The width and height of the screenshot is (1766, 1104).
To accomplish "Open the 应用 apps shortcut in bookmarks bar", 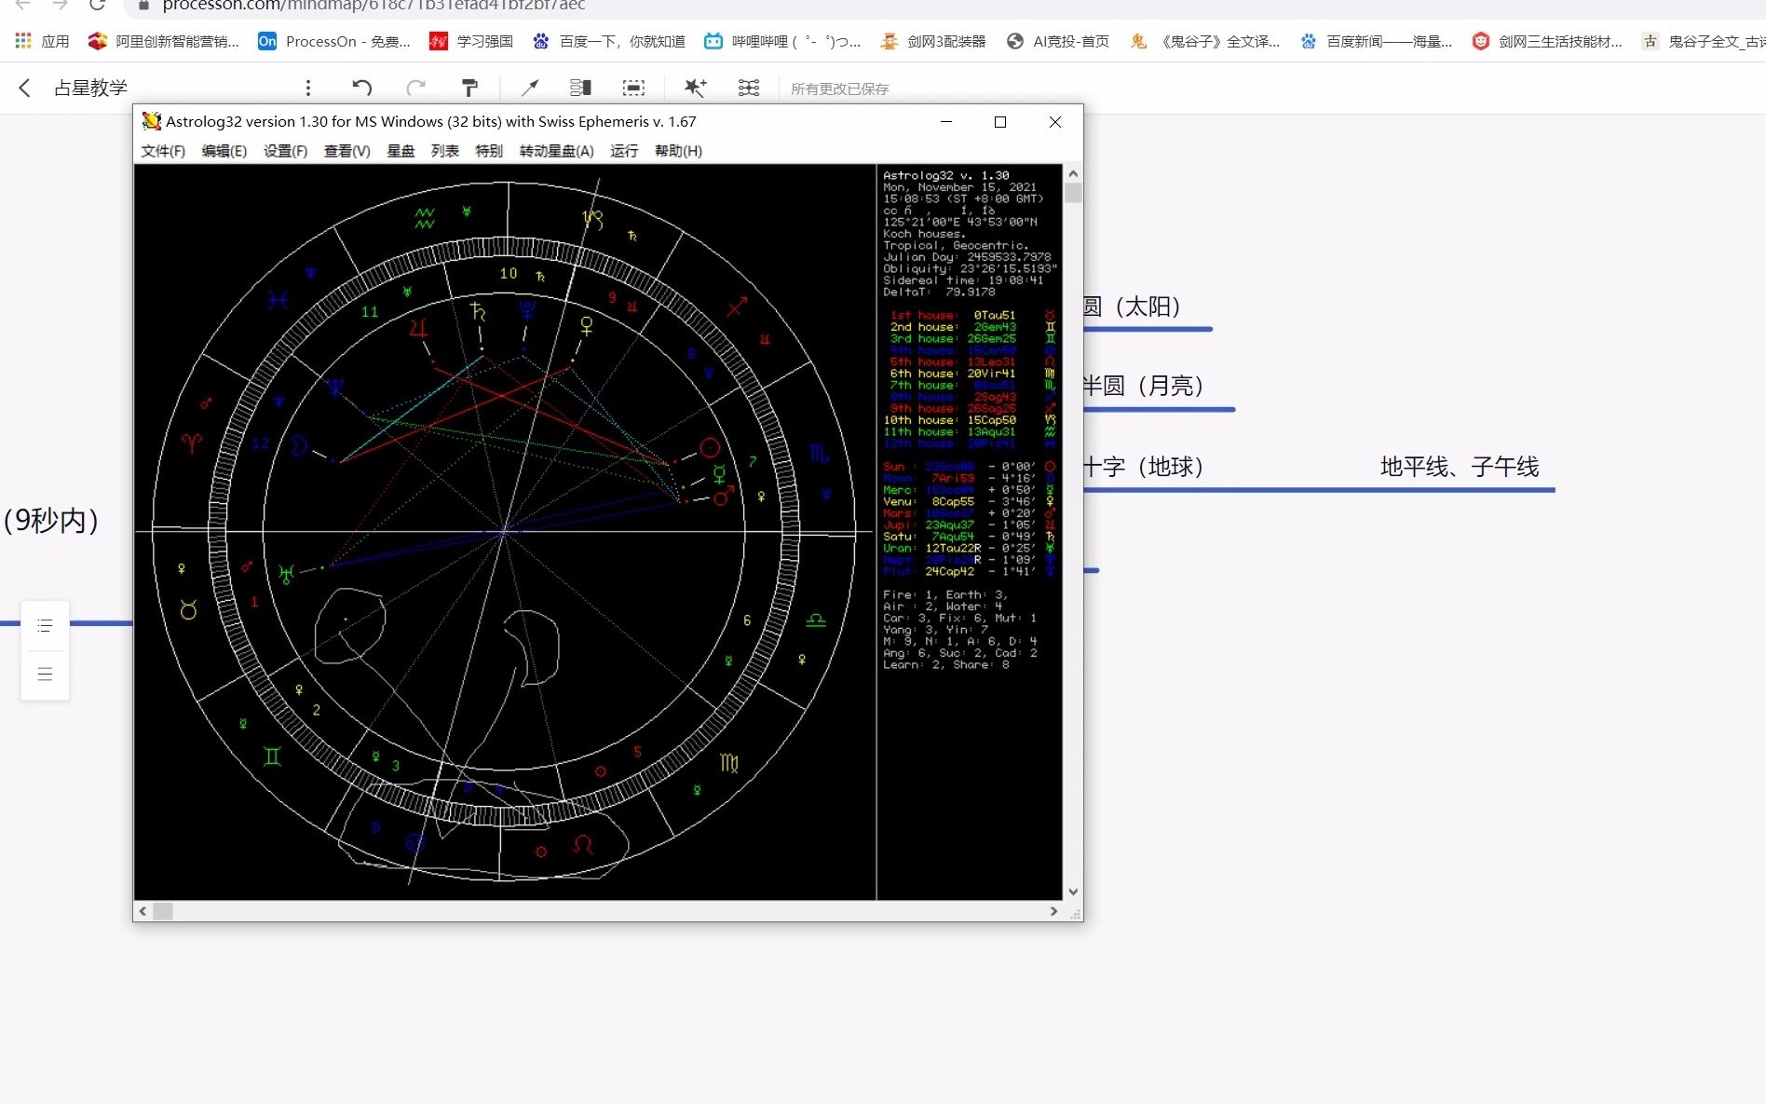I will tap(43, 41).
